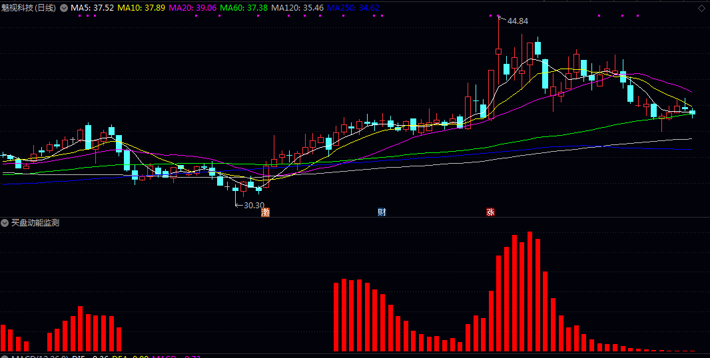The width and height of the screenshot is (710, 358).
Task: Open the orange 激 event marker
Action: pyautogui.click(x=265, y=212)
